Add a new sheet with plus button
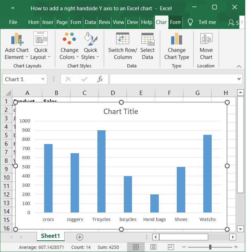This screenshot has width=247, height=252. (80, 237)
